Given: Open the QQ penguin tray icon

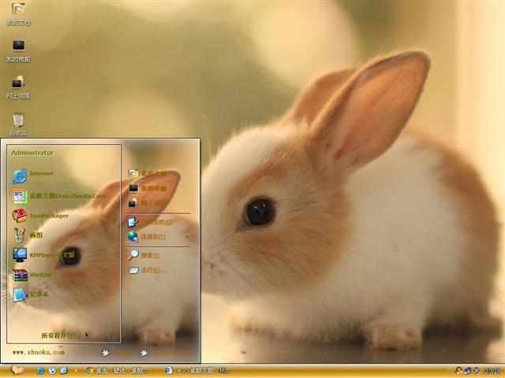Looking at the screenshot, I should click(x=458, y=371).
